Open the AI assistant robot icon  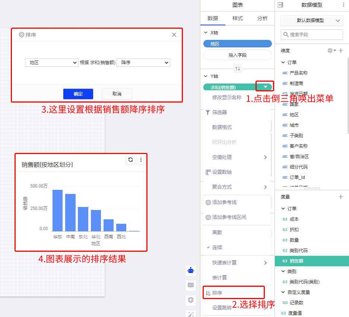[191, 271]
